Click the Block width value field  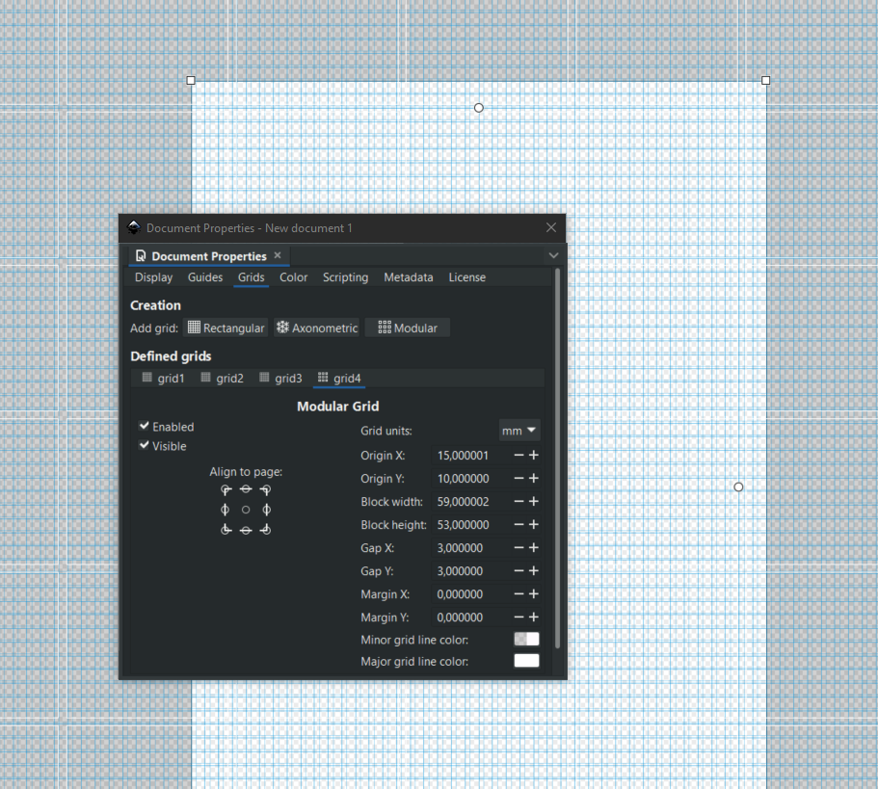click(x=470, y=501)
